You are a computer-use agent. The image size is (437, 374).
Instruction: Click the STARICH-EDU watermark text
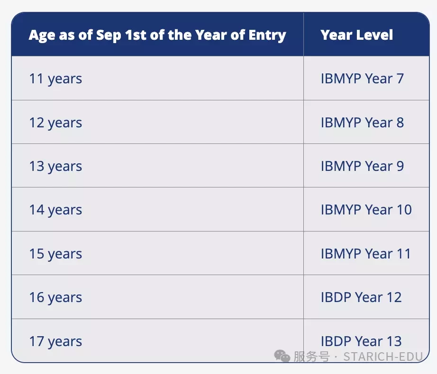point(383,356)
